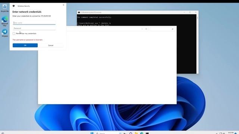Open the address bar history dropdown in Explorer

tap(142, 29)
